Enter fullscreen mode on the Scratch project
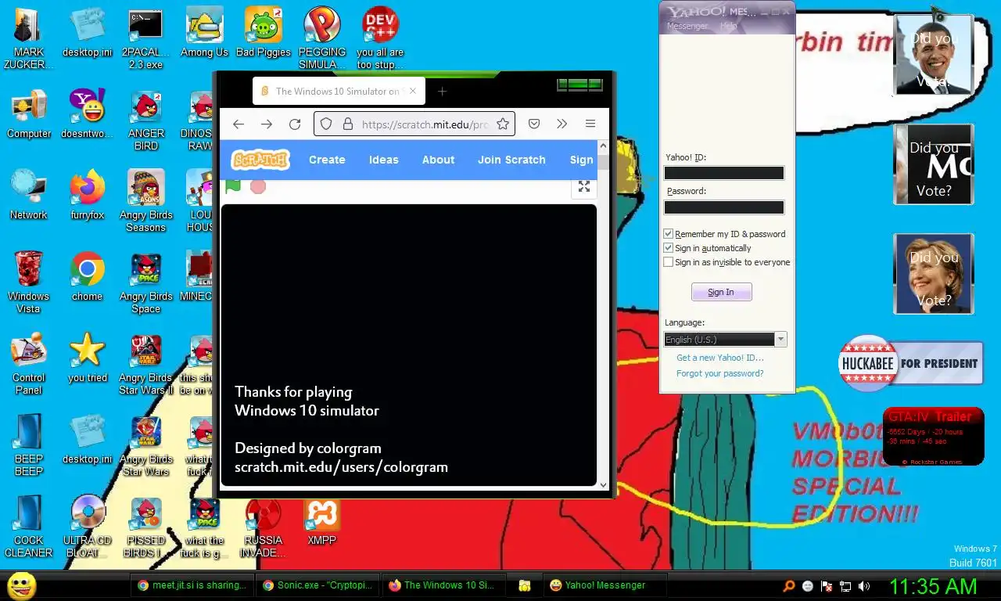 pos(583,186)
